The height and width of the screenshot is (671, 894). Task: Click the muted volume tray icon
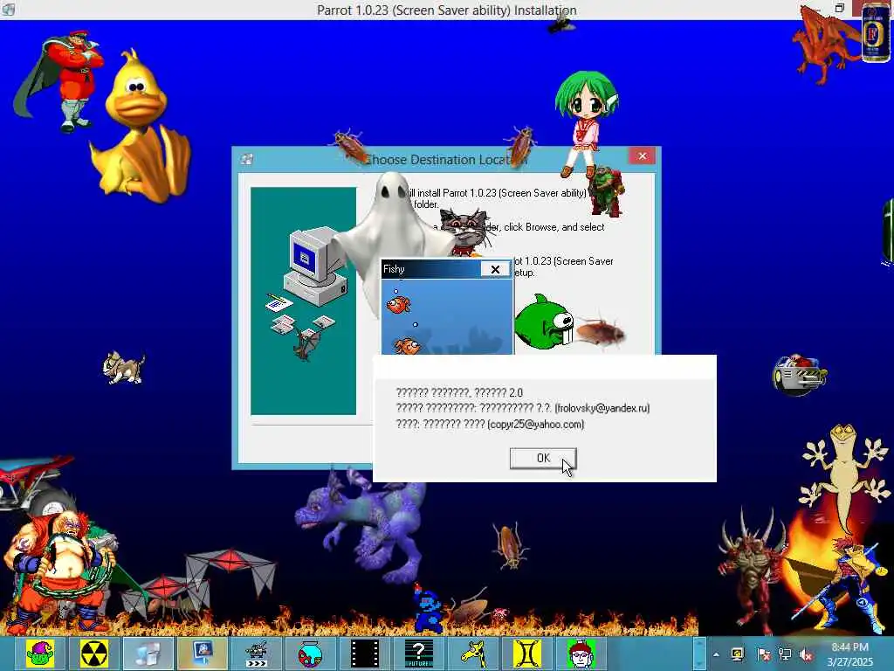tap(806, 654)
